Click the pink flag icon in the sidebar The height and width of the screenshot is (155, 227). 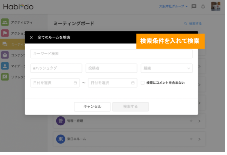tap(5, 33)
